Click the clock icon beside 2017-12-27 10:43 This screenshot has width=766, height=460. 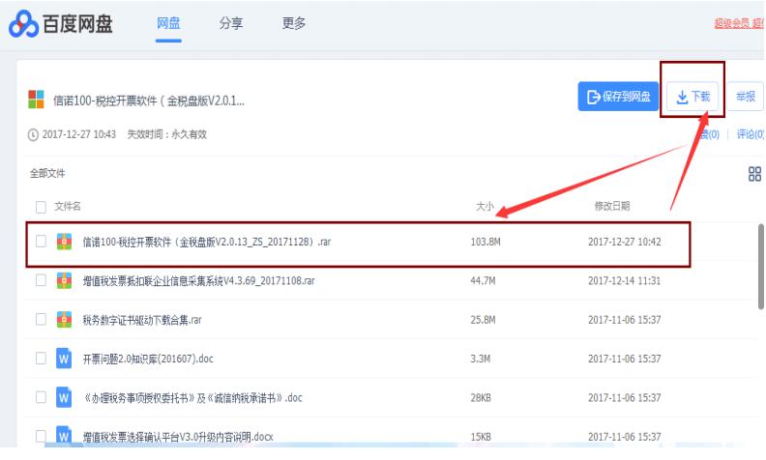33,134
